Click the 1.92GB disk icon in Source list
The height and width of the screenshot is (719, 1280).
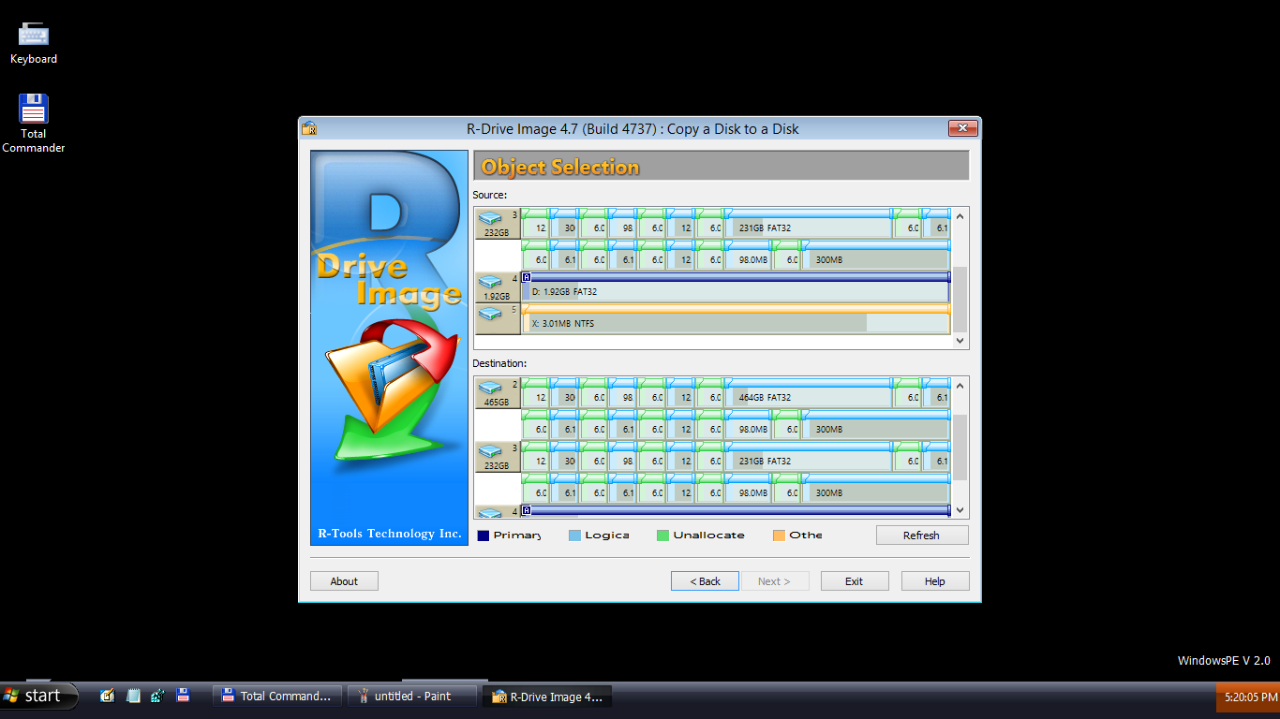[x=491, y=283]
